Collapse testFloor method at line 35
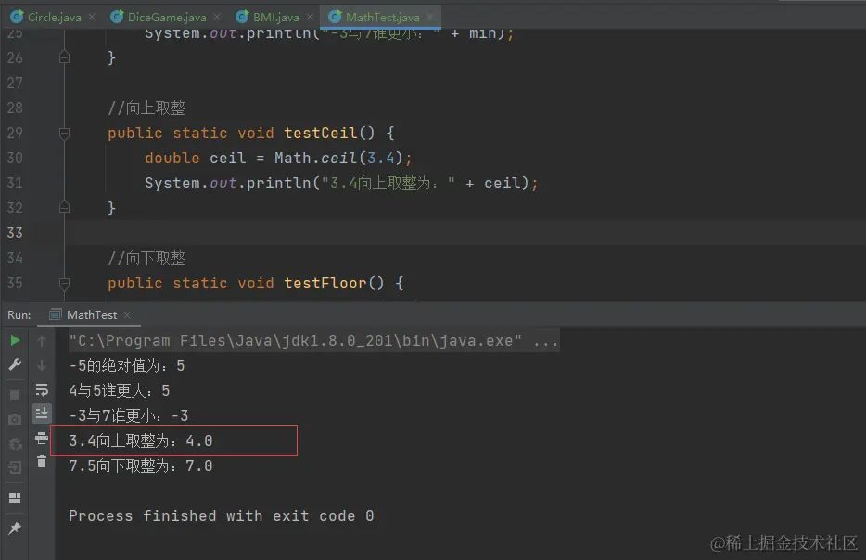This screenshot has height=560, width=866. pos(64,284)
